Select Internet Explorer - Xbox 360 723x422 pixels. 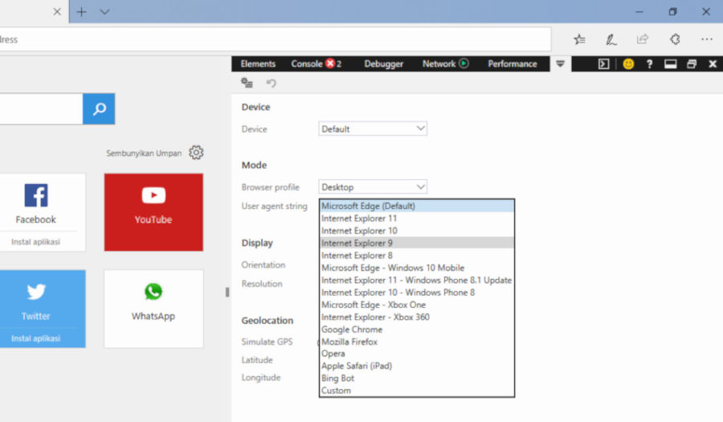point(417,317)
